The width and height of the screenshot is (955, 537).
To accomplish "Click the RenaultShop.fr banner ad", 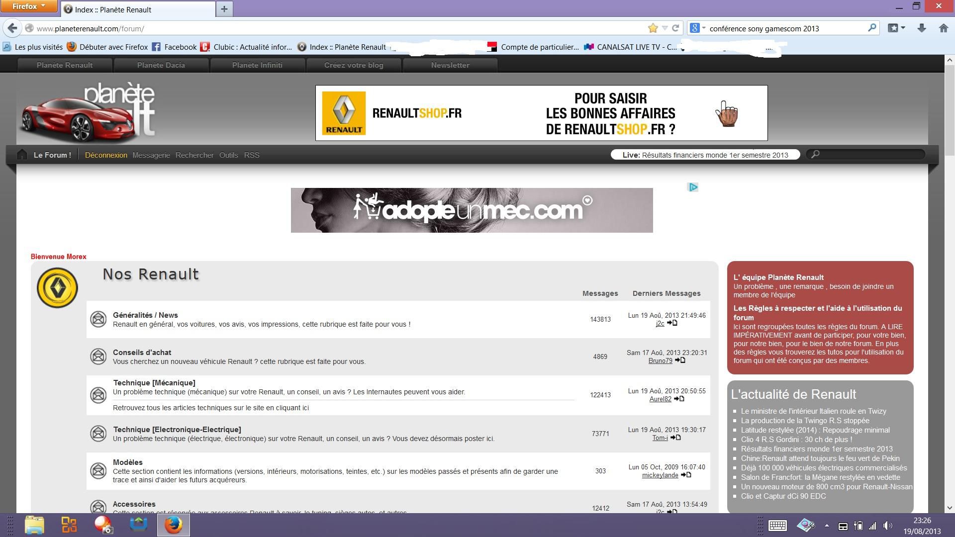I will [x=541, y=113].
